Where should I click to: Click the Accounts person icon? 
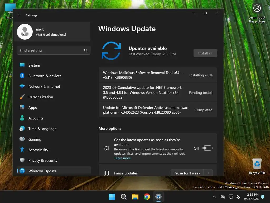(x=22, y=118)
